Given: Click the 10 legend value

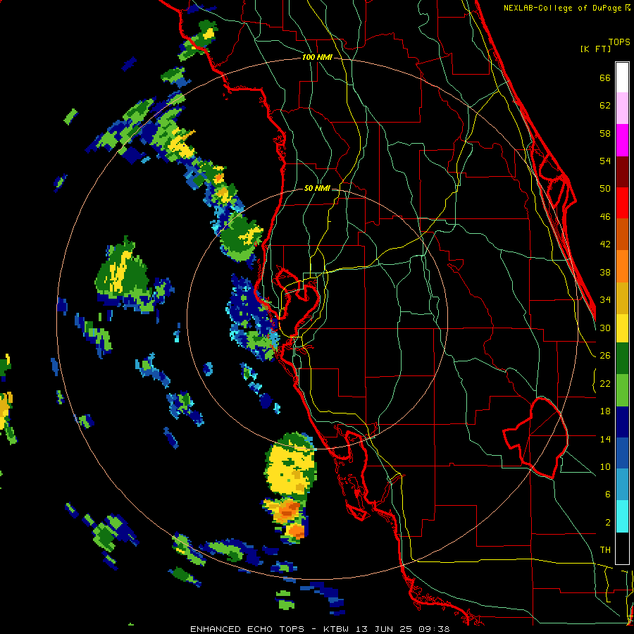Looking at the screenshot, I should [605, 466].
